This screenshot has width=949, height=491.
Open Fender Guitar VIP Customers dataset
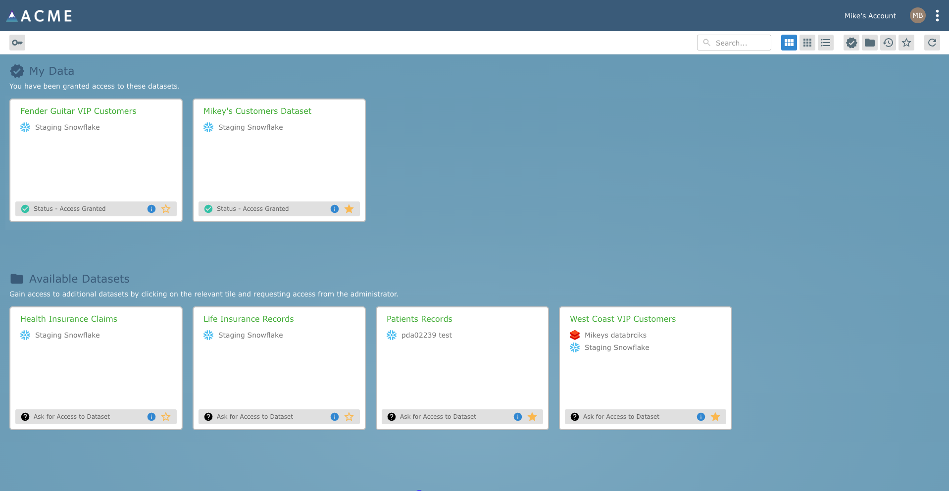coord(78,111)
